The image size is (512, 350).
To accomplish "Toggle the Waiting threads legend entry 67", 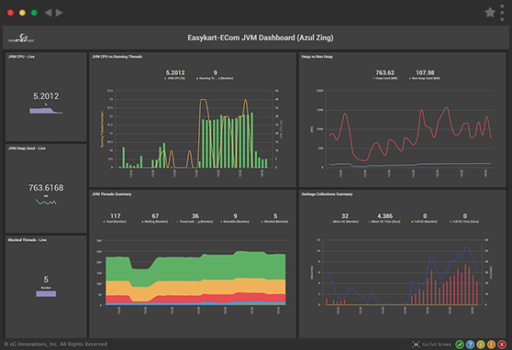I will tap(155, 218).
